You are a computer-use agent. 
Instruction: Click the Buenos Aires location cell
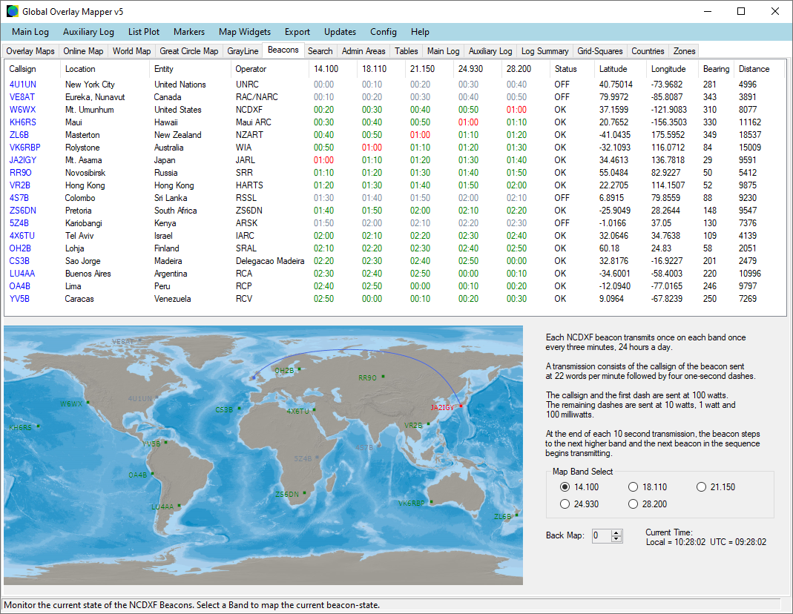click(88, 274)
